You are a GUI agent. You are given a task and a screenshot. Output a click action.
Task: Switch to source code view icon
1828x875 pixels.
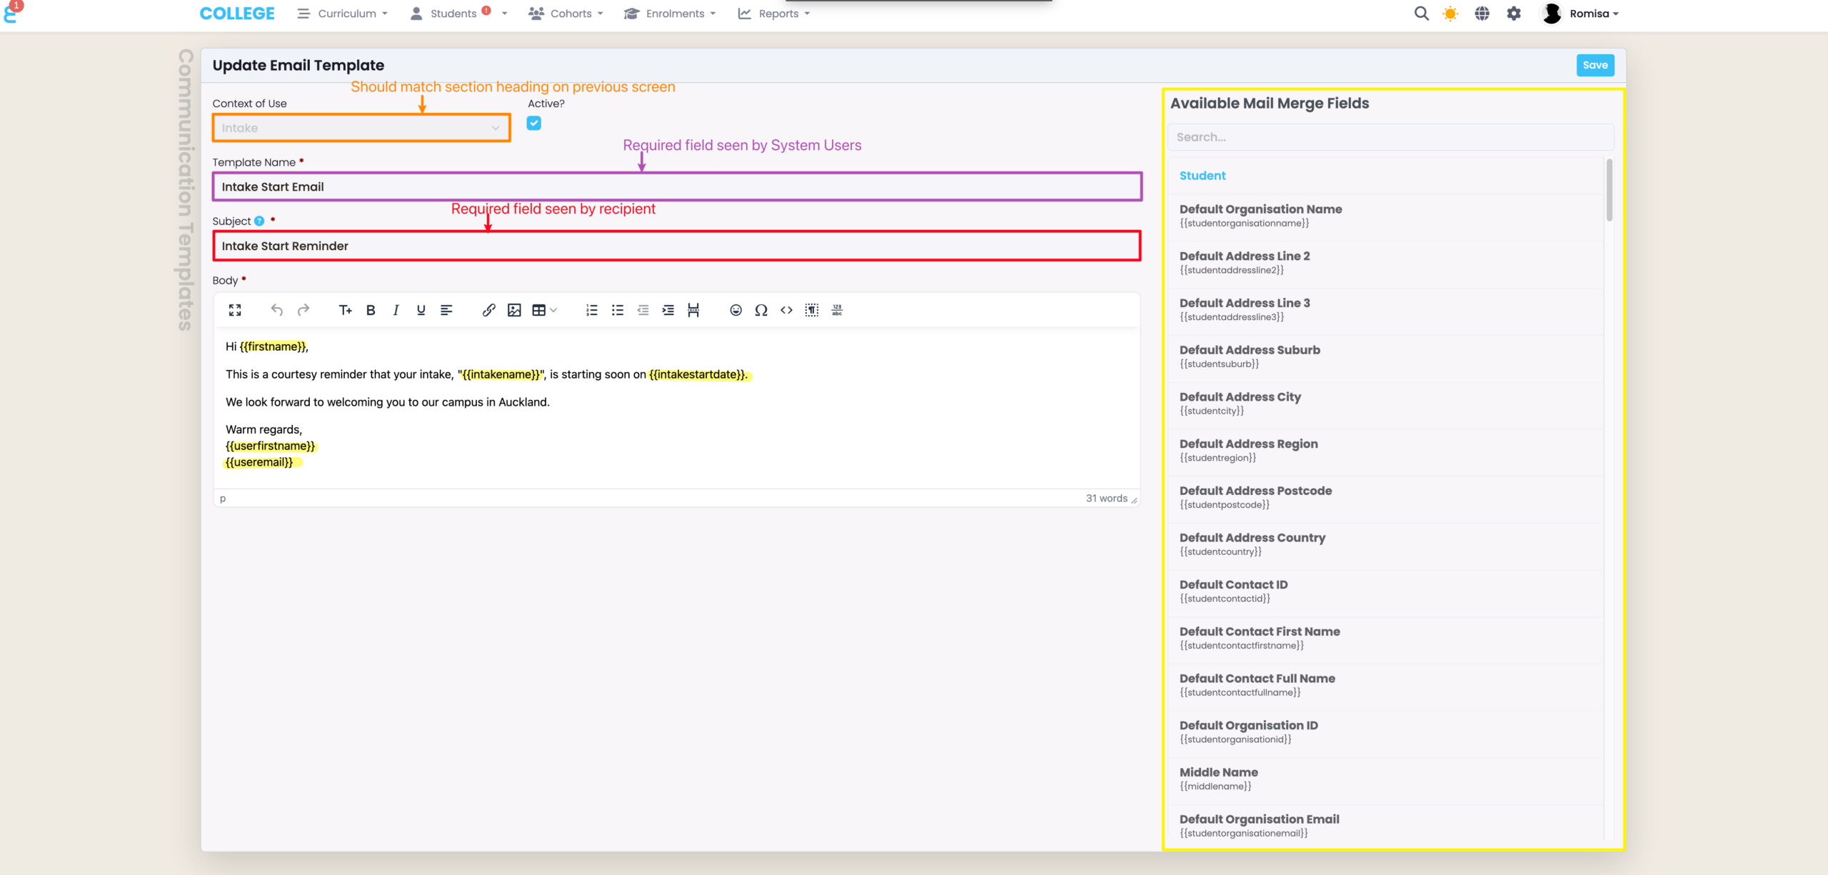point(786,310)
